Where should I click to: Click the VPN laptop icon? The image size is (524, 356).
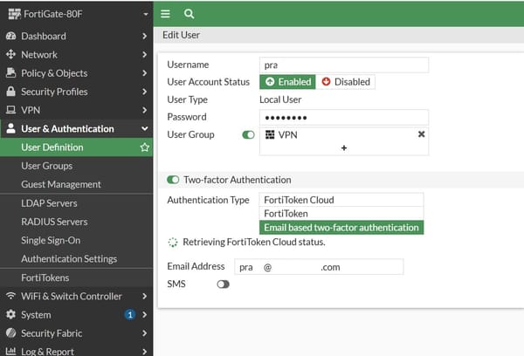(x=10, y=110)
